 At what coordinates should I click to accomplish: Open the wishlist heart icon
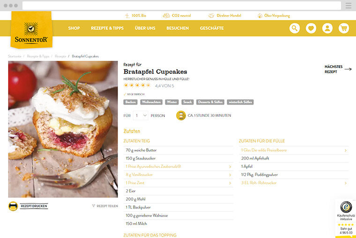tap(311, 28)
